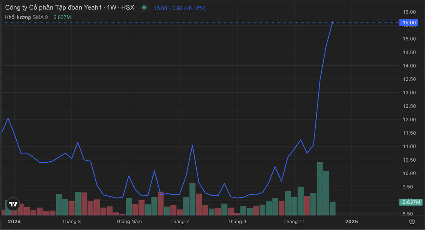Click the 11.00 price scale value

tap(409, 146)
